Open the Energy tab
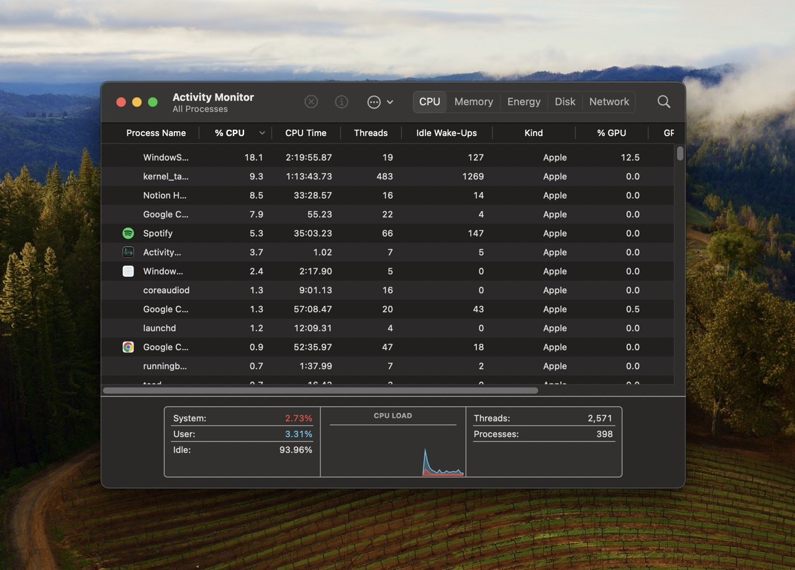 [524, 102]
